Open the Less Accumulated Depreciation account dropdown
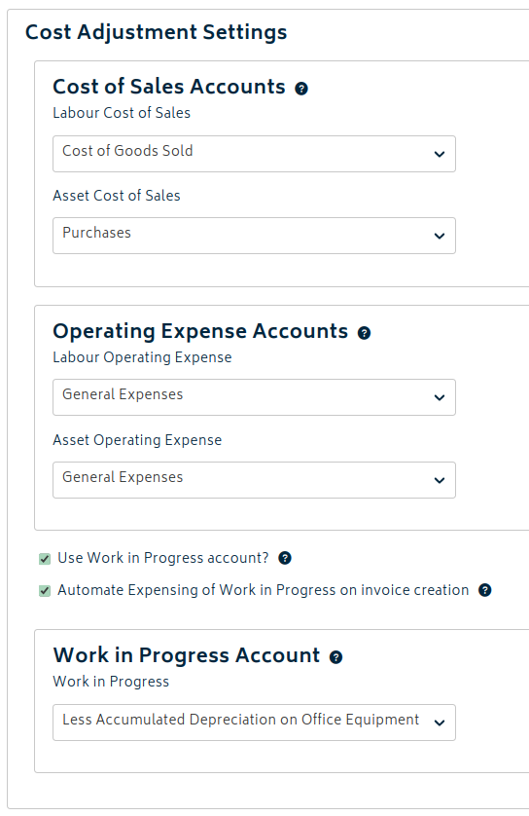This screenshot has height=816, width=529. (254, 723)
